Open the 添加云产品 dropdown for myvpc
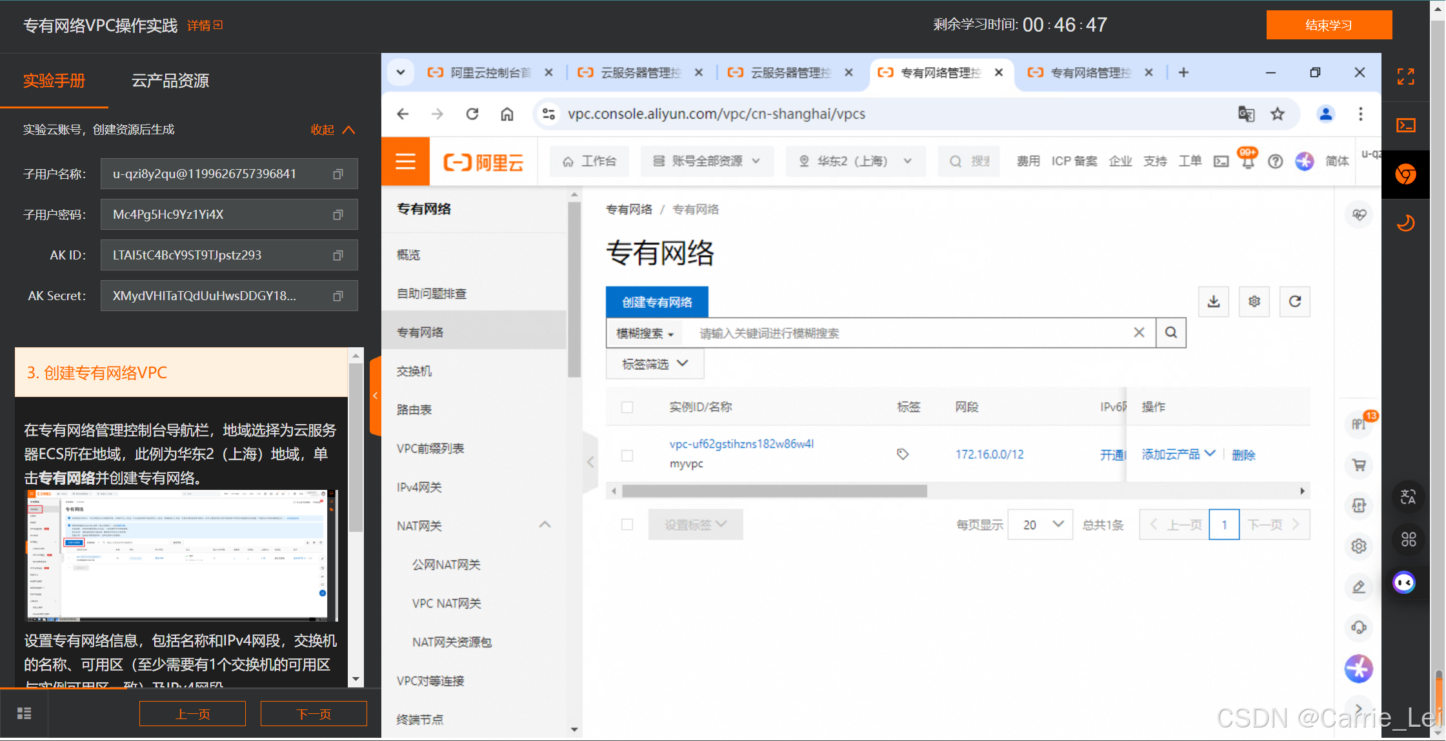Screen dimensions: 1446x741 (x=1178, y=454)
